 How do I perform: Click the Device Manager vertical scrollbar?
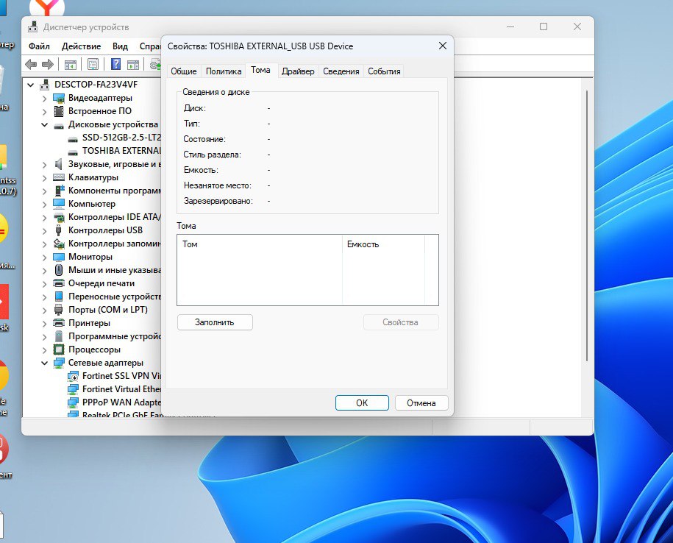[587, 221]
